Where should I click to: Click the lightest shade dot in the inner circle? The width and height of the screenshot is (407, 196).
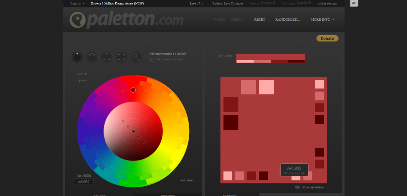pos(123,121)
